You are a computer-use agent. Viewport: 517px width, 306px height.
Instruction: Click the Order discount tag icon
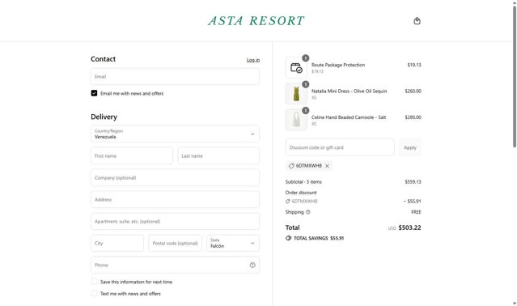(x=287, y=201)
